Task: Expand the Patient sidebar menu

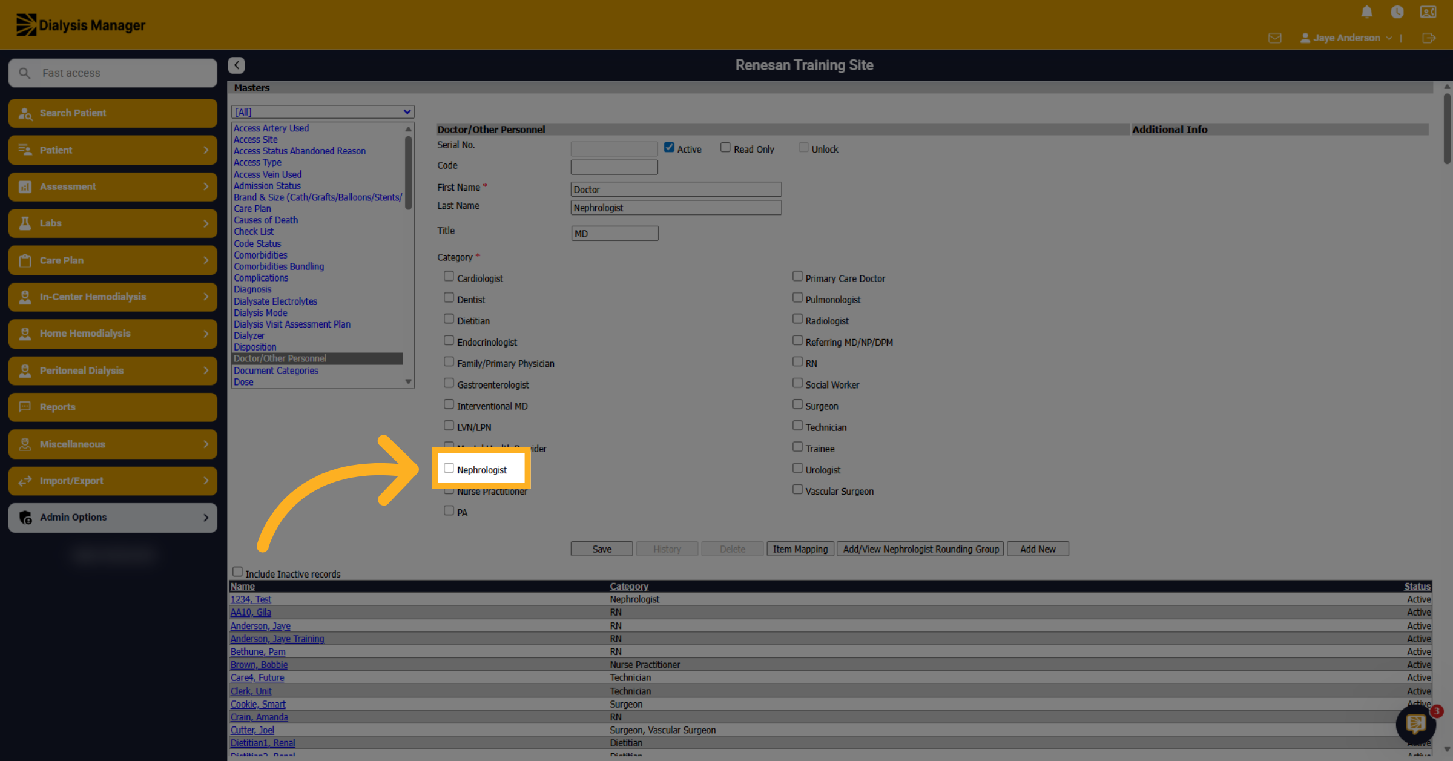Action: pos(113,150)
